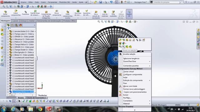Click the Save icon in top toolbar

101,2
